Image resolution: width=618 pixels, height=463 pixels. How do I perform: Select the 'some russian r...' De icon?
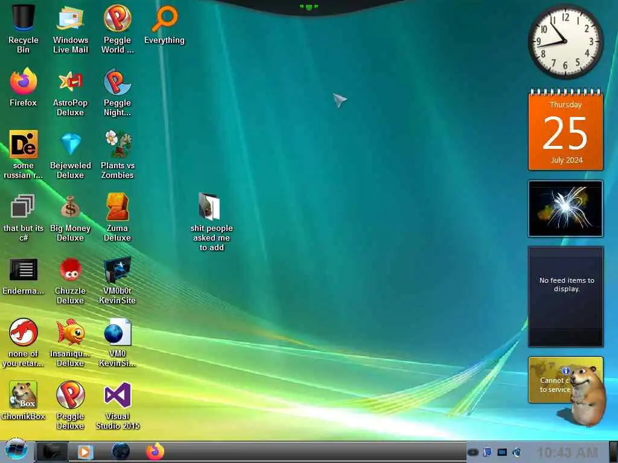[x=24, y=154]
